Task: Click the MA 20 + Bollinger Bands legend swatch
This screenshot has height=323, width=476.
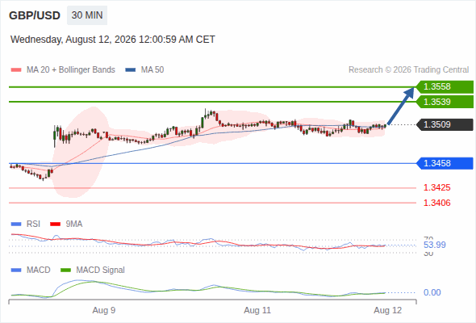Action: (16, 70)
